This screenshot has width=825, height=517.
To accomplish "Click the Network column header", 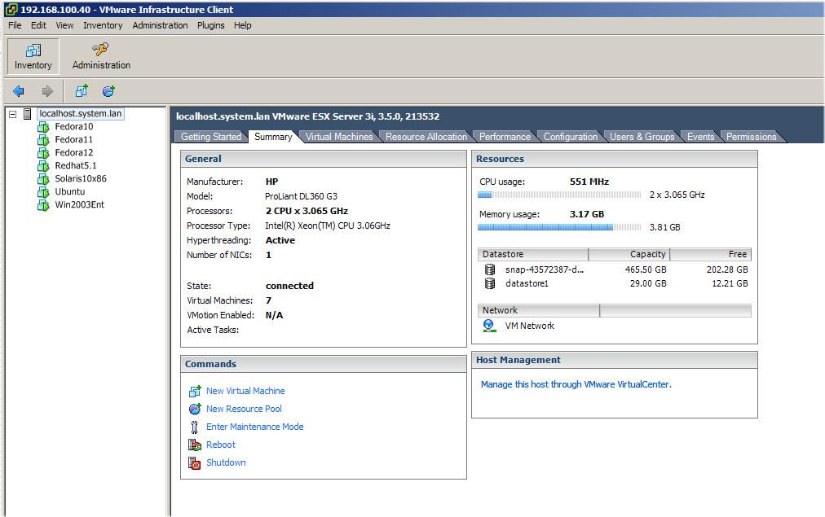I will pos(538,310).
